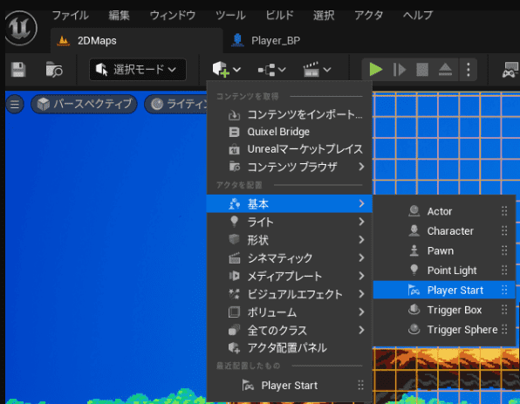Open the viewport hamburger options menu
This screenshot has width=520, height=404.
(15, 104)
